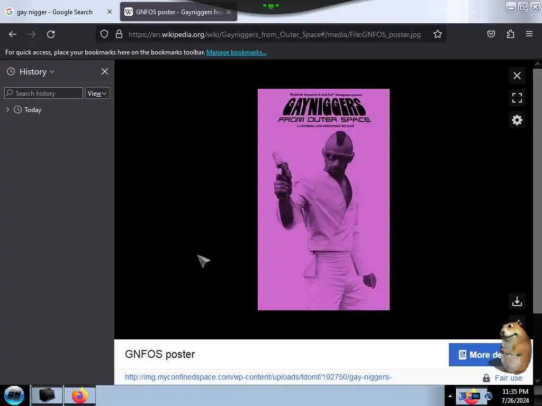Close the Google Search tab
Viewport: 542px width, 406px height.
click(110, 12)
